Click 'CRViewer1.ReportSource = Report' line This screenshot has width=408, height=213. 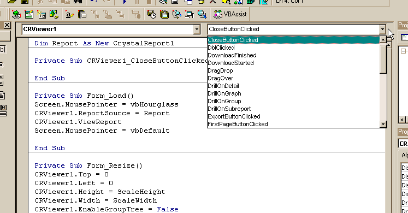click(x=102, y=113)
